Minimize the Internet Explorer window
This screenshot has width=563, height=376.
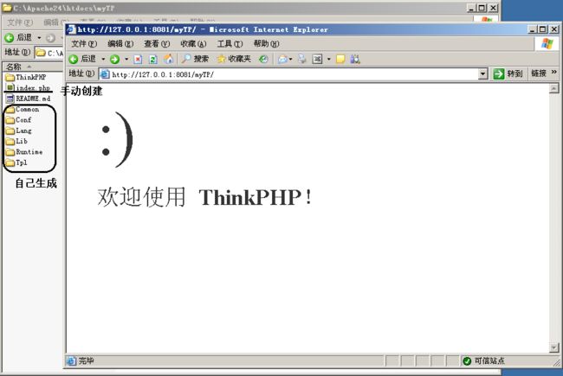point(533,29)
